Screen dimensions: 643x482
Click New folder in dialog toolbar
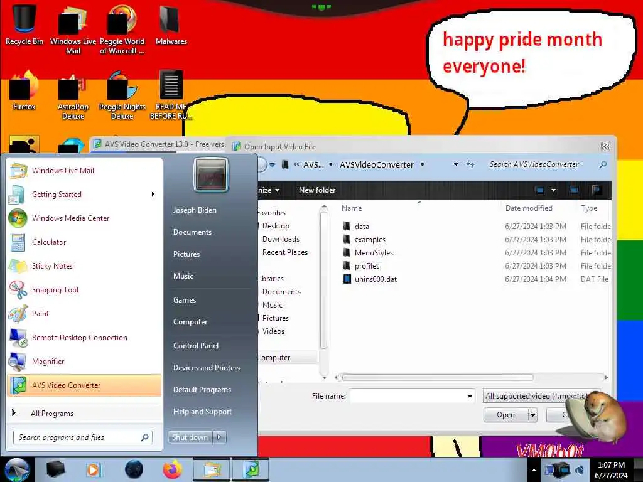(x=317, y=190)
